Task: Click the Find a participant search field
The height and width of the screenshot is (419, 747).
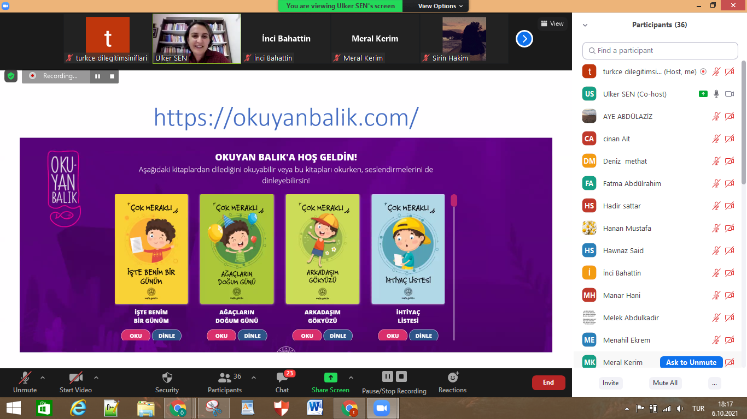Action: click(660, 50)
